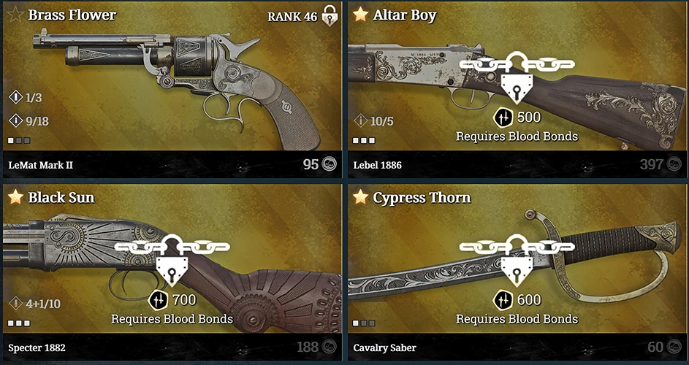
Task: Click the Blood Bonds icon beside 600
Action: (503, 300)
